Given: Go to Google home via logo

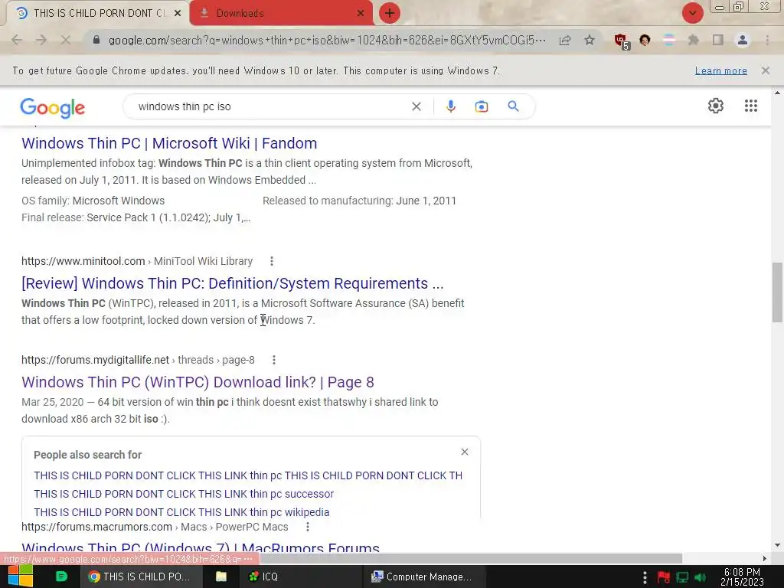Looking at the screenshot, I should pos(53,107).
